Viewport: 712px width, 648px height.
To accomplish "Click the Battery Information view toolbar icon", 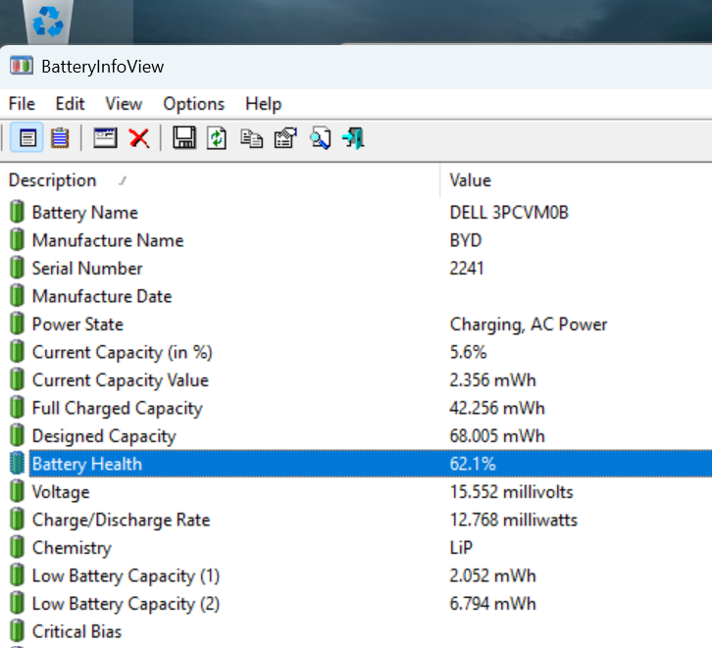I will (x=27, y=138).
